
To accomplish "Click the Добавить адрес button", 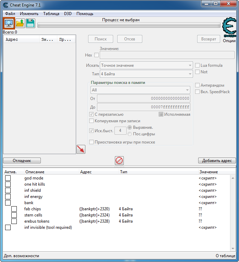I will click(217, 161).
